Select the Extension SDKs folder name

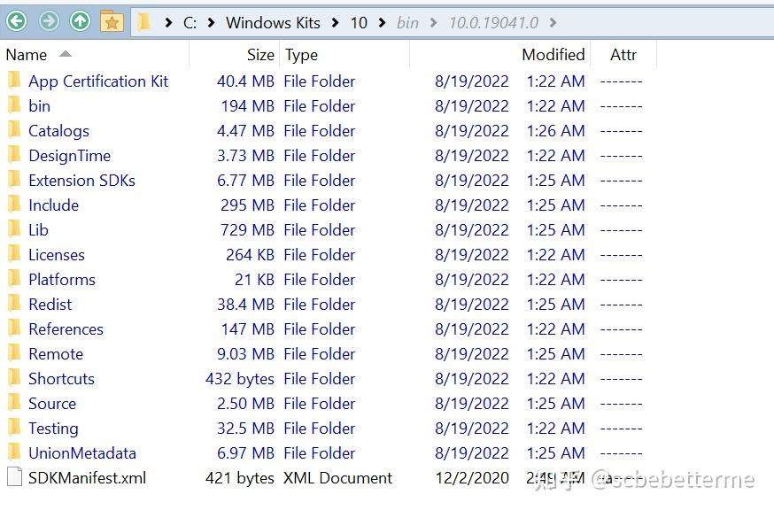coord(82,181)
